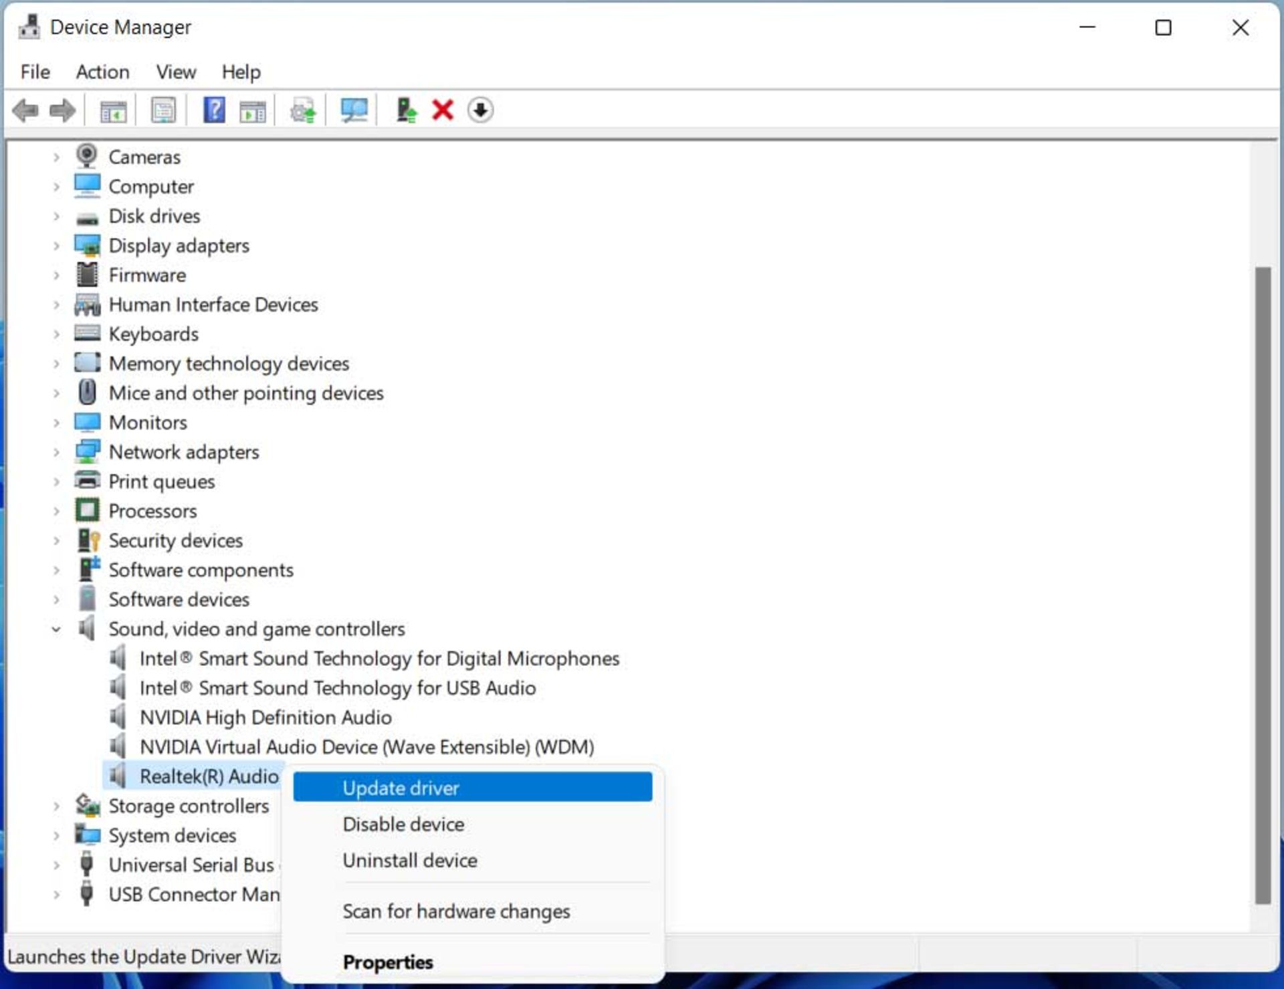Expand the USB Connector Manager category

click(56, 894)
